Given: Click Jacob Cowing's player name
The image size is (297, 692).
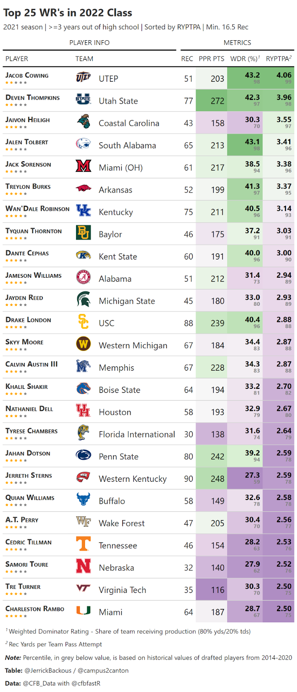Looking at the screenshot, I should pos(27,75).
